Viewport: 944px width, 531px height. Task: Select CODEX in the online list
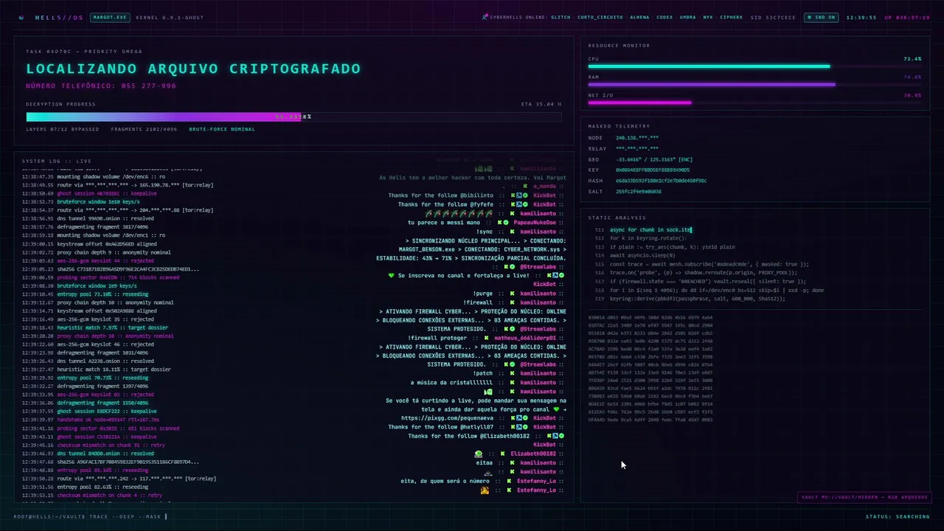[664, 17]
